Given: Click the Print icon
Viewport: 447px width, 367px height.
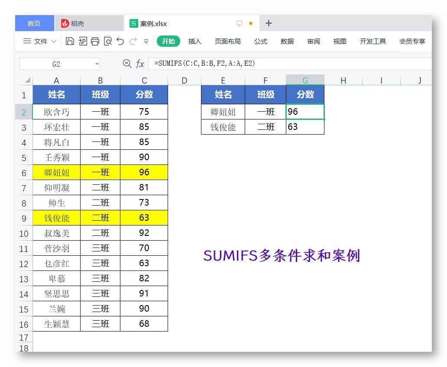Looking at the screenshot, I should pyautogui.click(x=94, y=41).
